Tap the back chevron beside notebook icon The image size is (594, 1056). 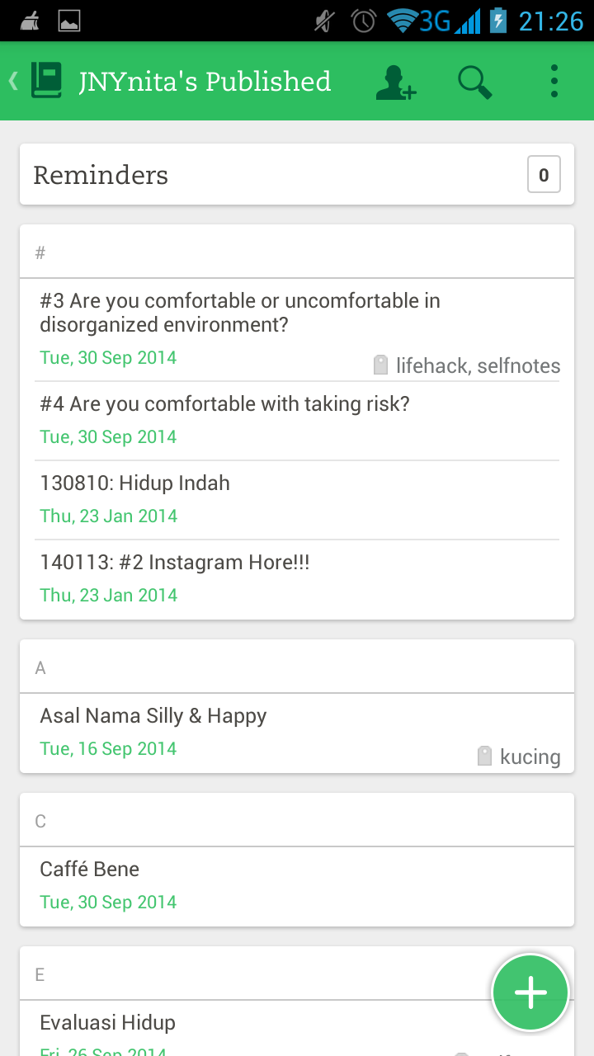13,81
